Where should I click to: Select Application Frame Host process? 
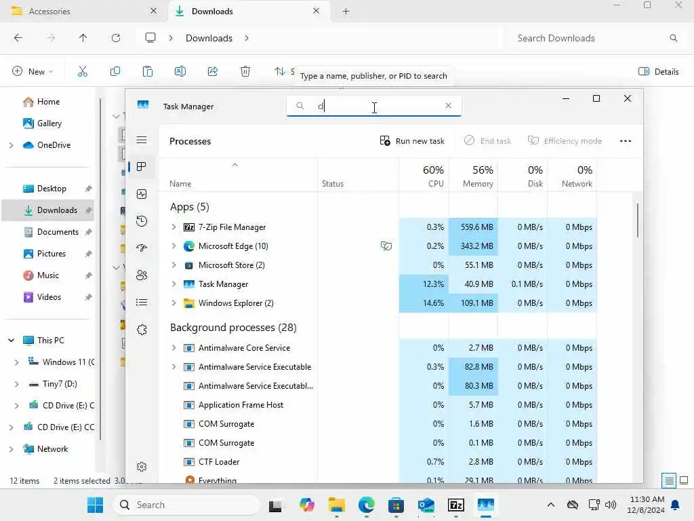point(377,405)
